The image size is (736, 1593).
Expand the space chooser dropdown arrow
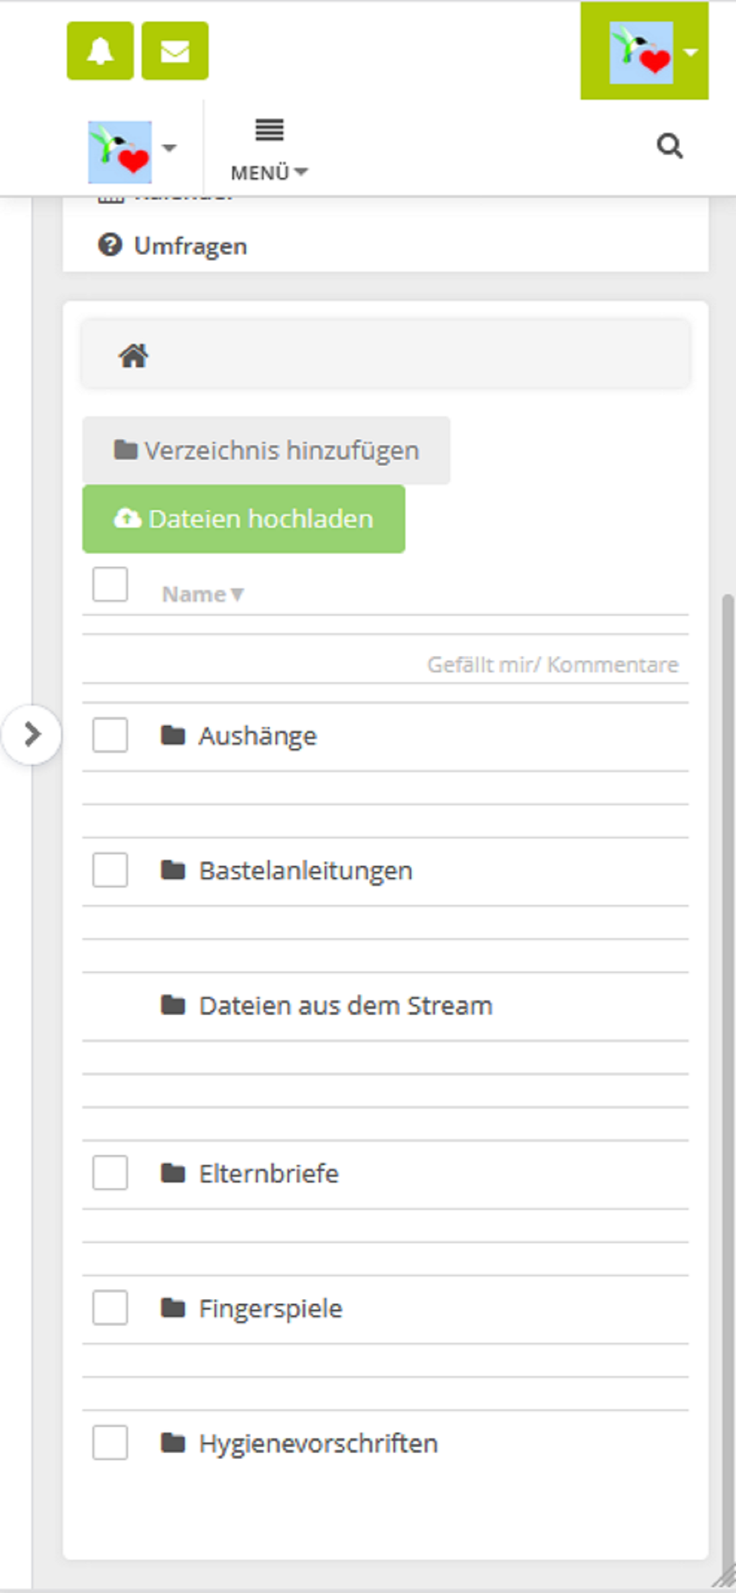(169, 148)
